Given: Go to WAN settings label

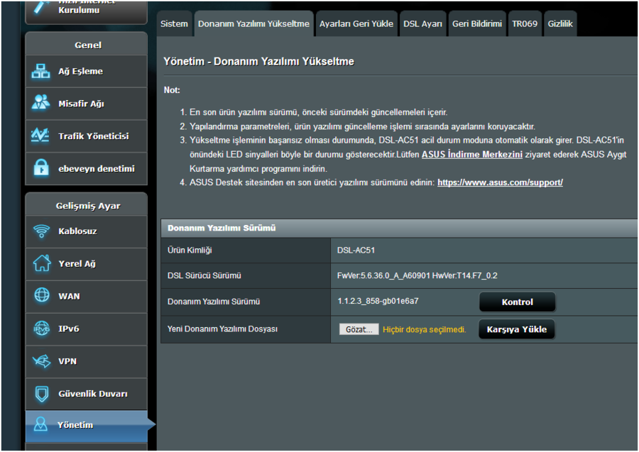Looking at the screenshot, I should (69, 296).
